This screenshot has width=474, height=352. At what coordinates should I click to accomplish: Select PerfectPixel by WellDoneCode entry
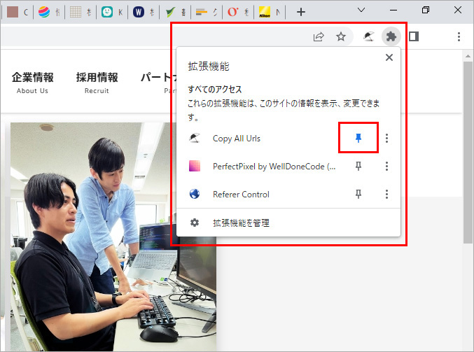(x=274, y=167)
